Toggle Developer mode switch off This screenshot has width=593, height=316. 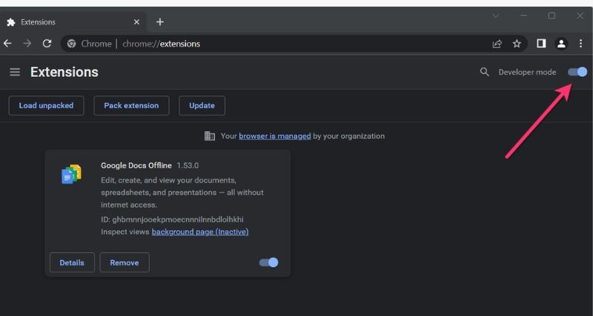(577, 72)
